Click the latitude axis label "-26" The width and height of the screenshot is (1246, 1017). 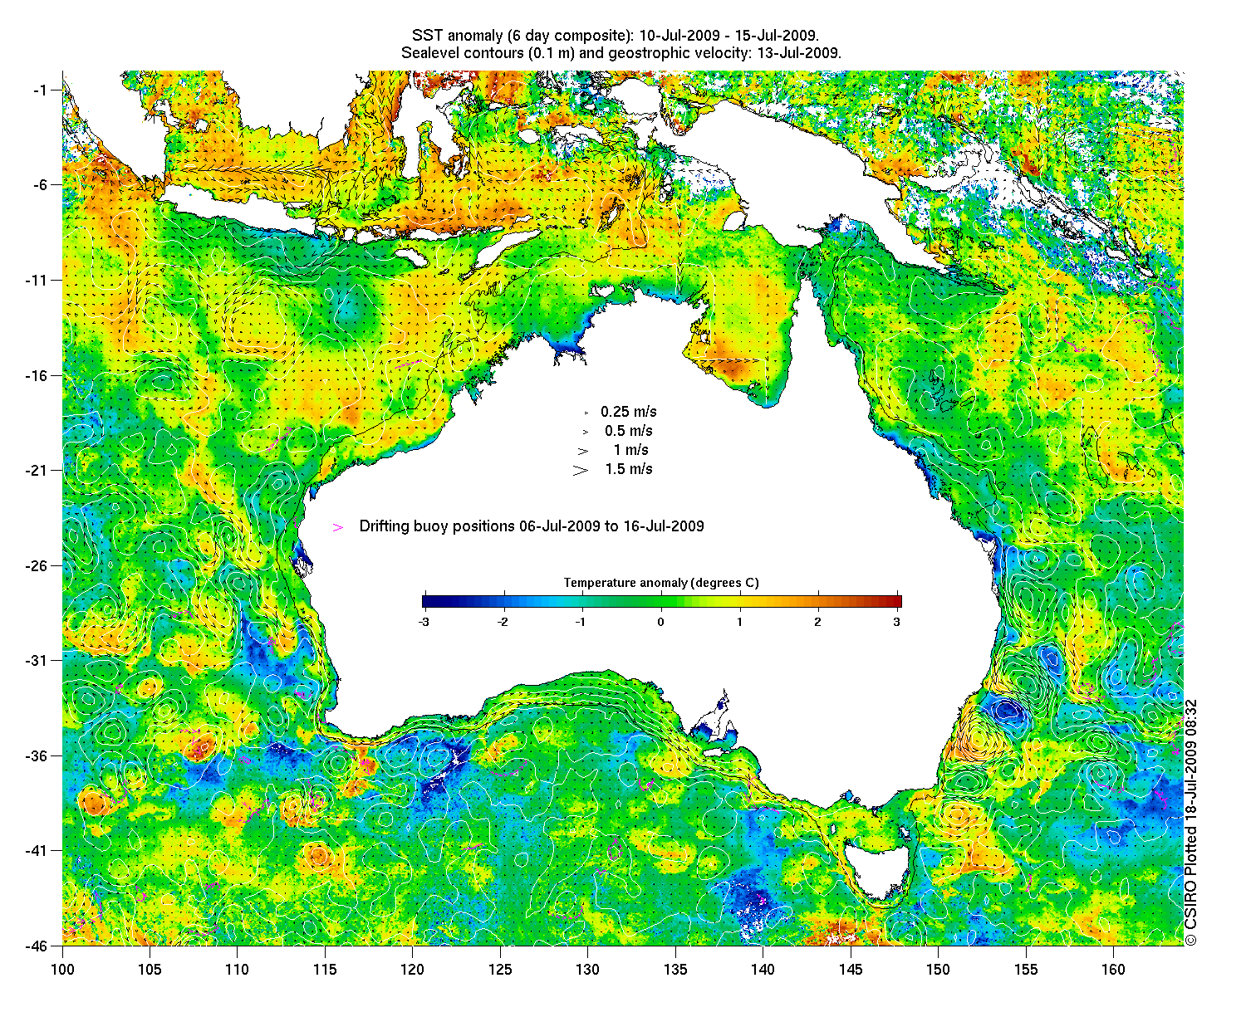point(37,566)
